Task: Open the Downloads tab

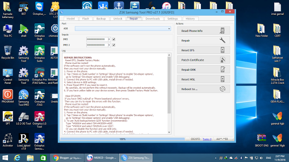Action: [153, 18]
